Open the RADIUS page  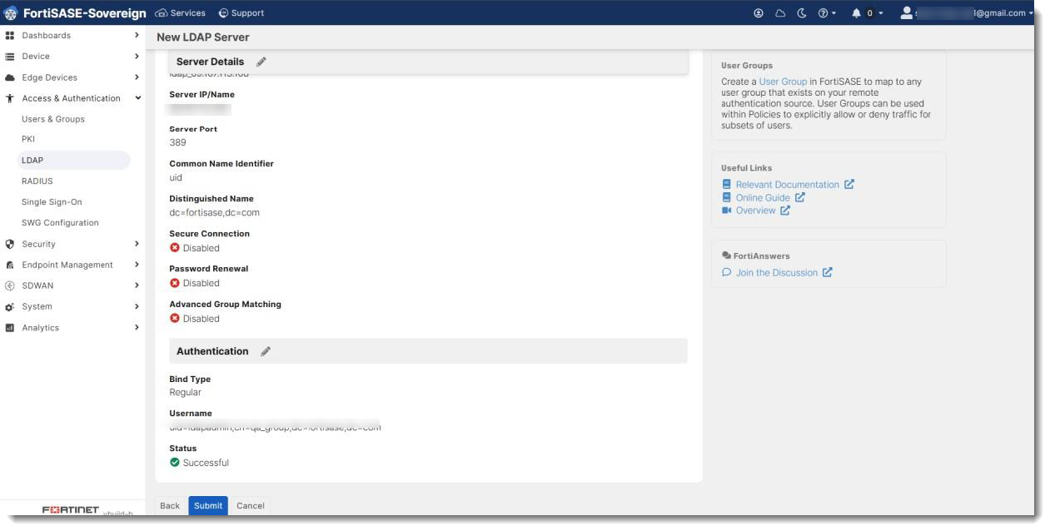(37, 181)
